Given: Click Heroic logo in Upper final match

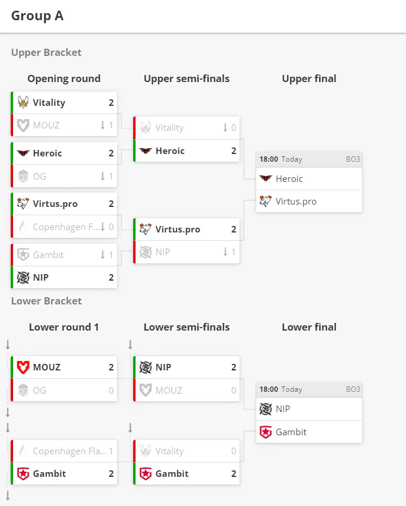Looking at the screenshot, I should coord(266,178).
